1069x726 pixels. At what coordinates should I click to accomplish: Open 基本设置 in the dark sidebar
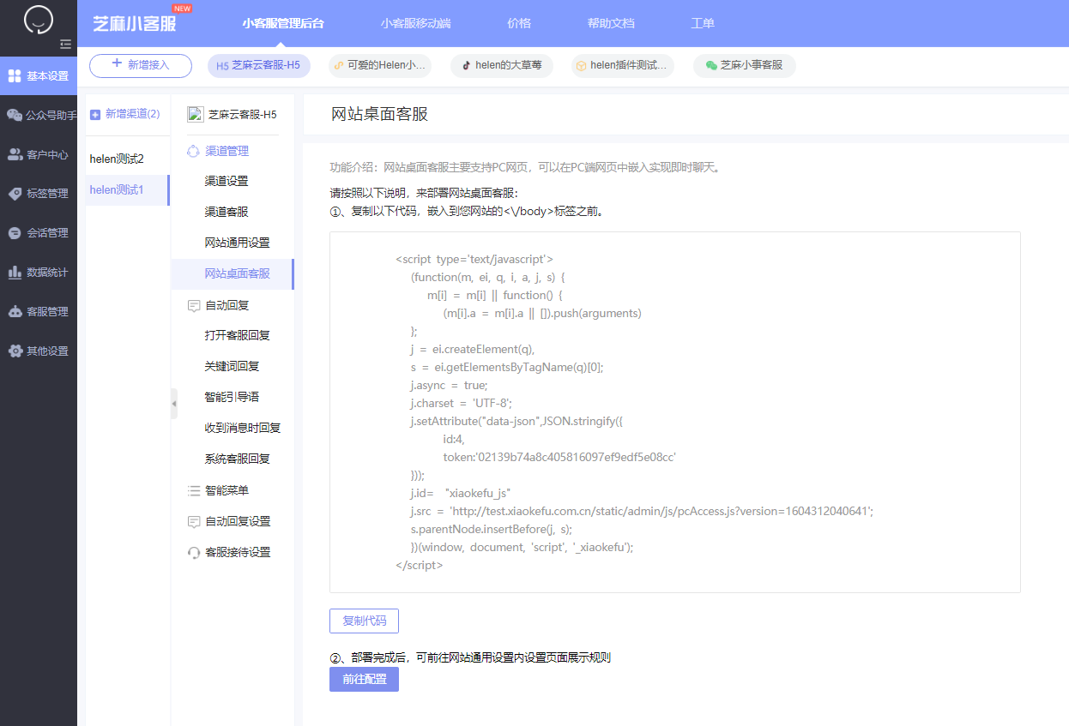(x=39, y=75)
